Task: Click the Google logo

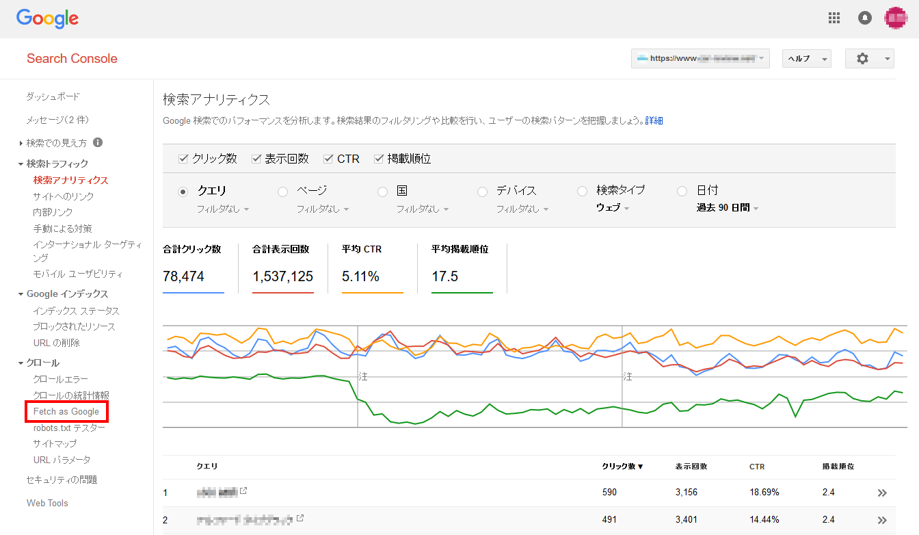Action: point(48,18)
